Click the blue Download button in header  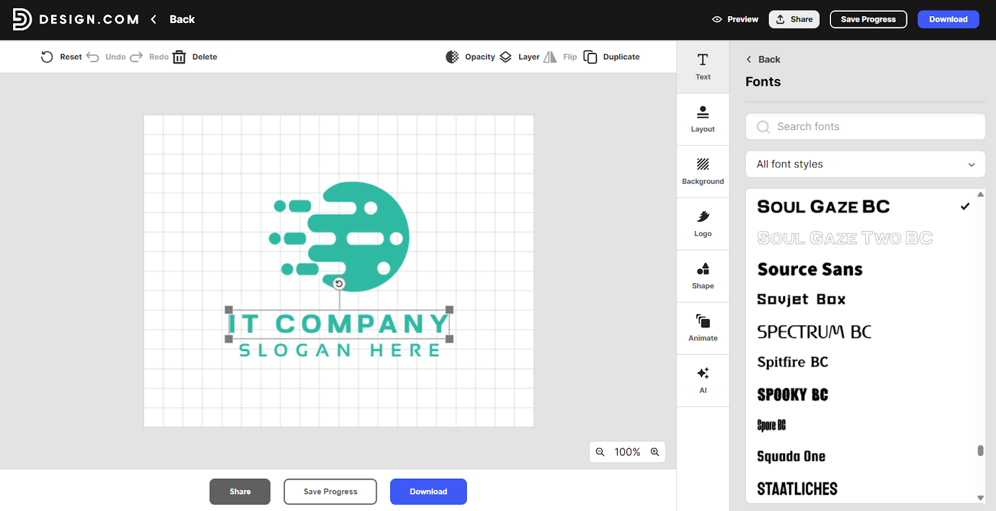[948, 19]
